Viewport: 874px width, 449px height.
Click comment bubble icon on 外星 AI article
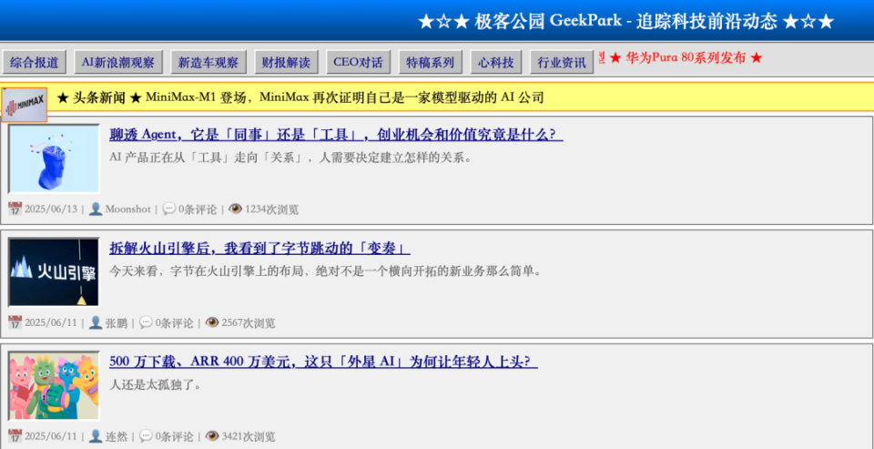(146, 436)
